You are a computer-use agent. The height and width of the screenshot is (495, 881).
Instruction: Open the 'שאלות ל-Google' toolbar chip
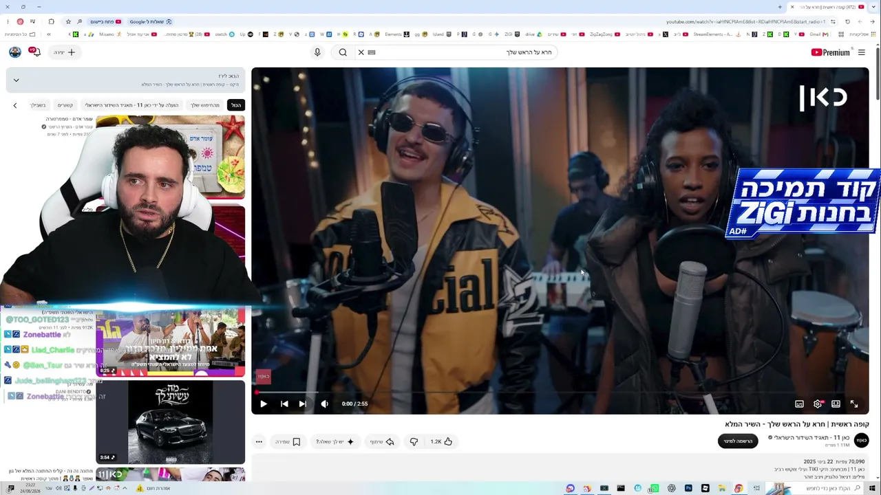[x=151, y=21]
